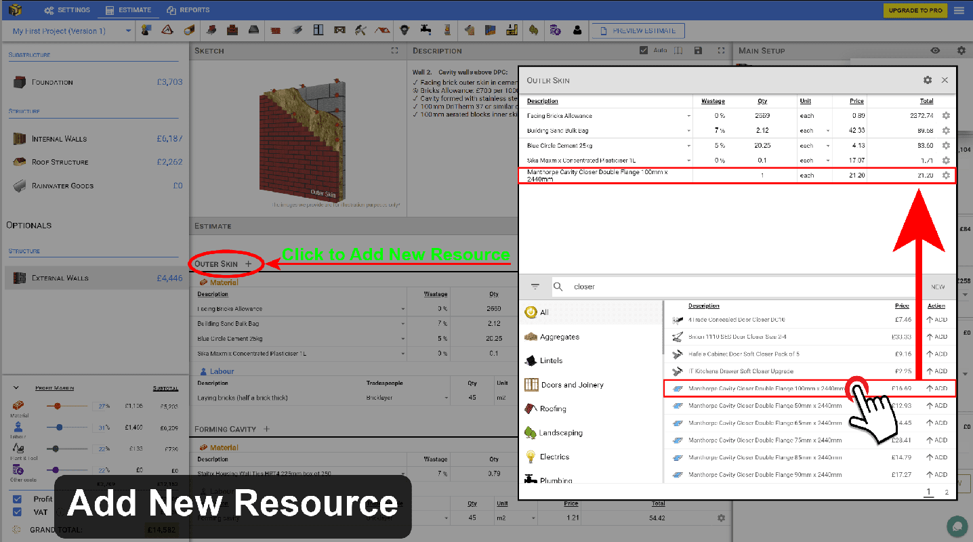Image resolution: width=973 pixels, height=542 pixels.
Task: Click the Preview Estimate button
Action: pyautogui.click(x=638, y=30)
